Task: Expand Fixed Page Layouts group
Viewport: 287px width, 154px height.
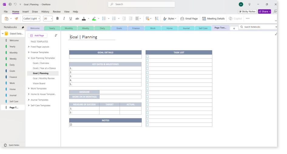Action: (29, 47)
